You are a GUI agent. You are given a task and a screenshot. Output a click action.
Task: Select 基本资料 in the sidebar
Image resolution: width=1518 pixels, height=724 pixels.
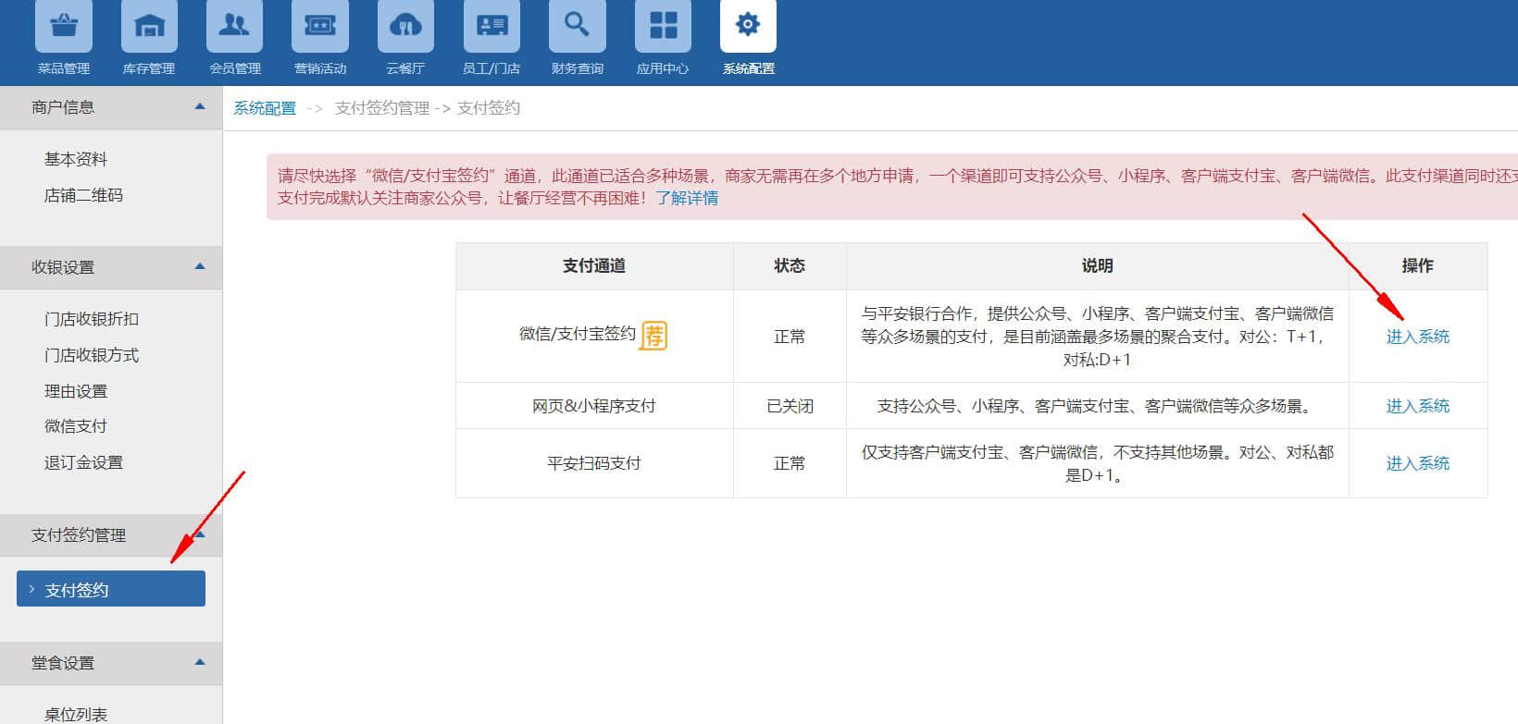tap(76, 159)
